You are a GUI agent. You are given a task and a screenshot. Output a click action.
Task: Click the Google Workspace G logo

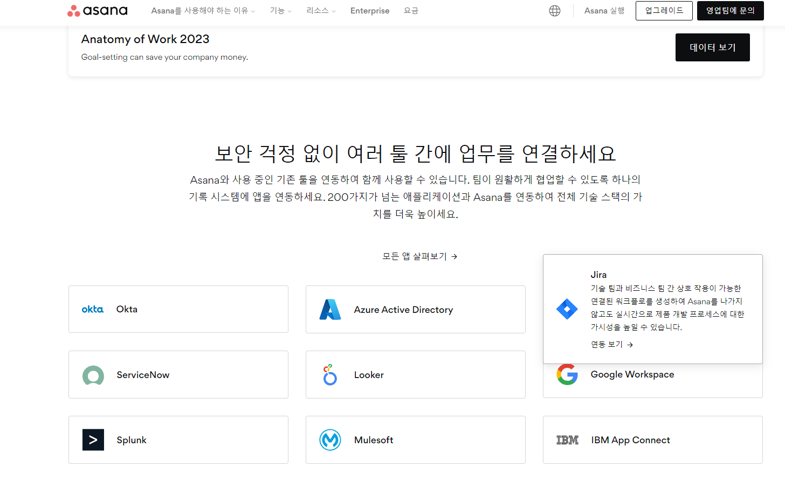tap(567, 375)
